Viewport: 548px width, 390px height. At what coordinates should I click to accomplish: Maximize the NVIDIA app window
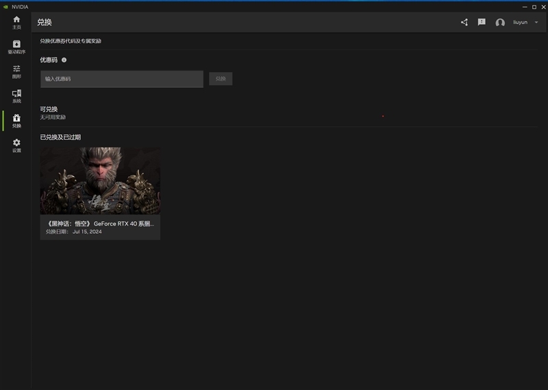534,7
